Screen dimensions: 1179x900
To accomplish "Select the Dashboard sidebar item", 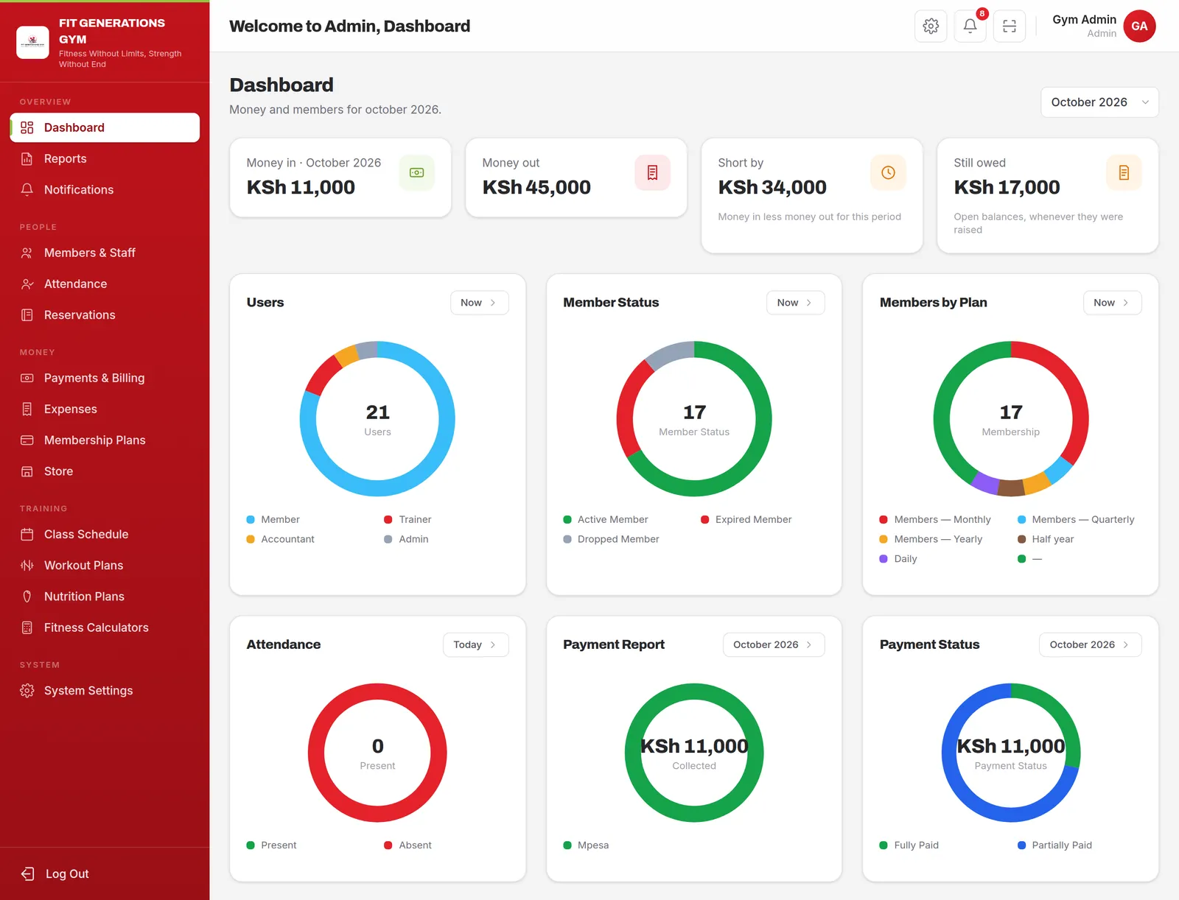I will (105, 127).
